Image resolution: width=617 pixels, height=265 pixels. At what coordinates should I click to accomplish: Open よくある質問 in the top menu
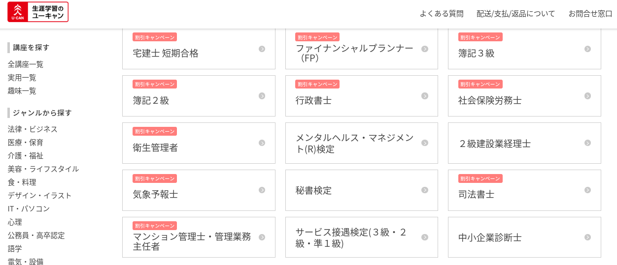click(441, 14)
